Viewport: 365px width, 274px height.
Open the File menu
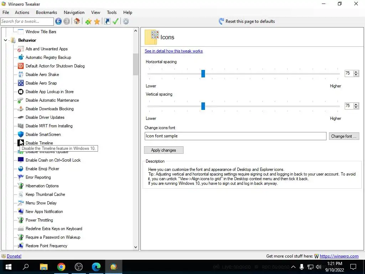[6, 12]
